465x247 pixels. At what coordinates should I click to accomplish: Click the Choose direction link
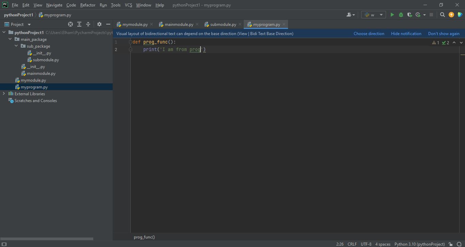pos(369,33)
